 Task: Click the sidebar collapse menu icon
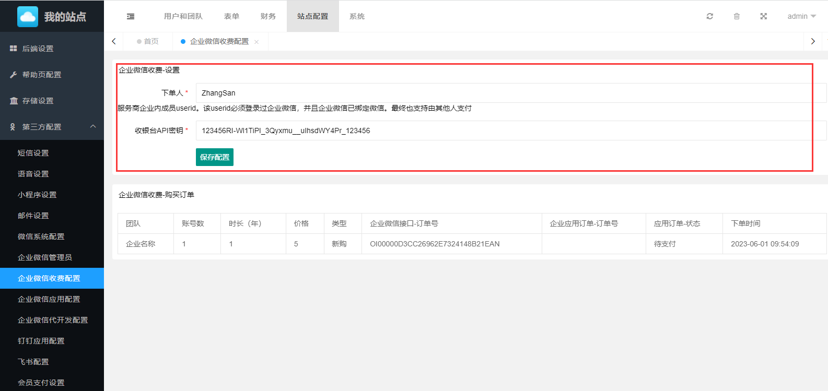pos(131,17)
